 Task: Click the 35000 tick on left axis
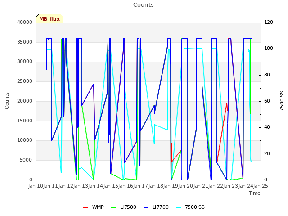(x=25, y=42)
